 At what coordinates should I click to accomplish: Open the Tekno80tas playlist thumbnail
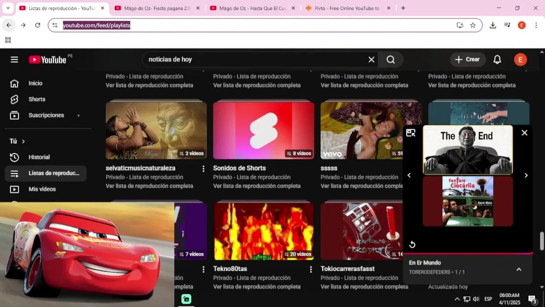click(x=264, y=231)
